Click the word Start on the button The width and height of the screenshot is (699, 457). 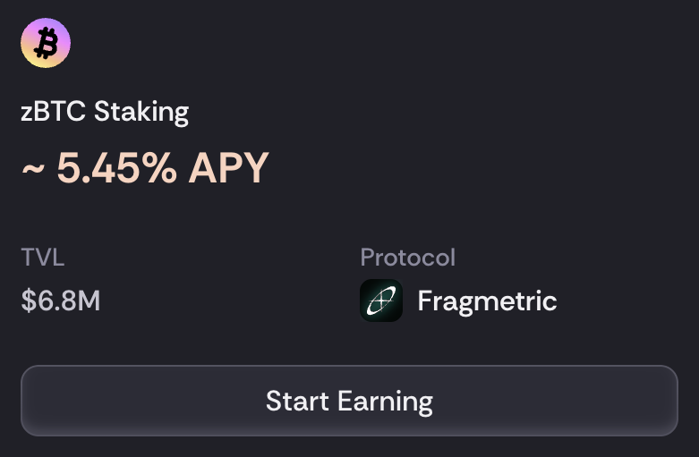296,401
